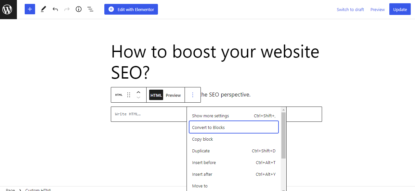
Task: Click the move block up chevron
Action: coord(138,92)
